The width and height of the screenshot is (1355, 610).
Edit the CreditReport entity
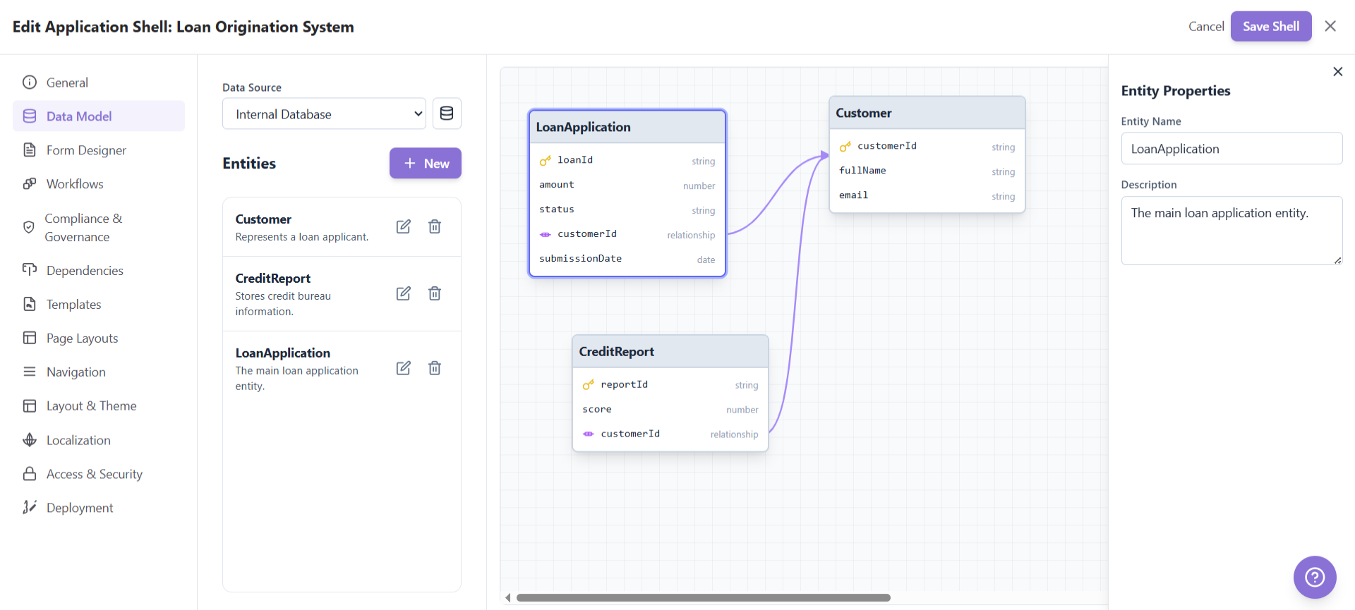[x=403, y=293]
